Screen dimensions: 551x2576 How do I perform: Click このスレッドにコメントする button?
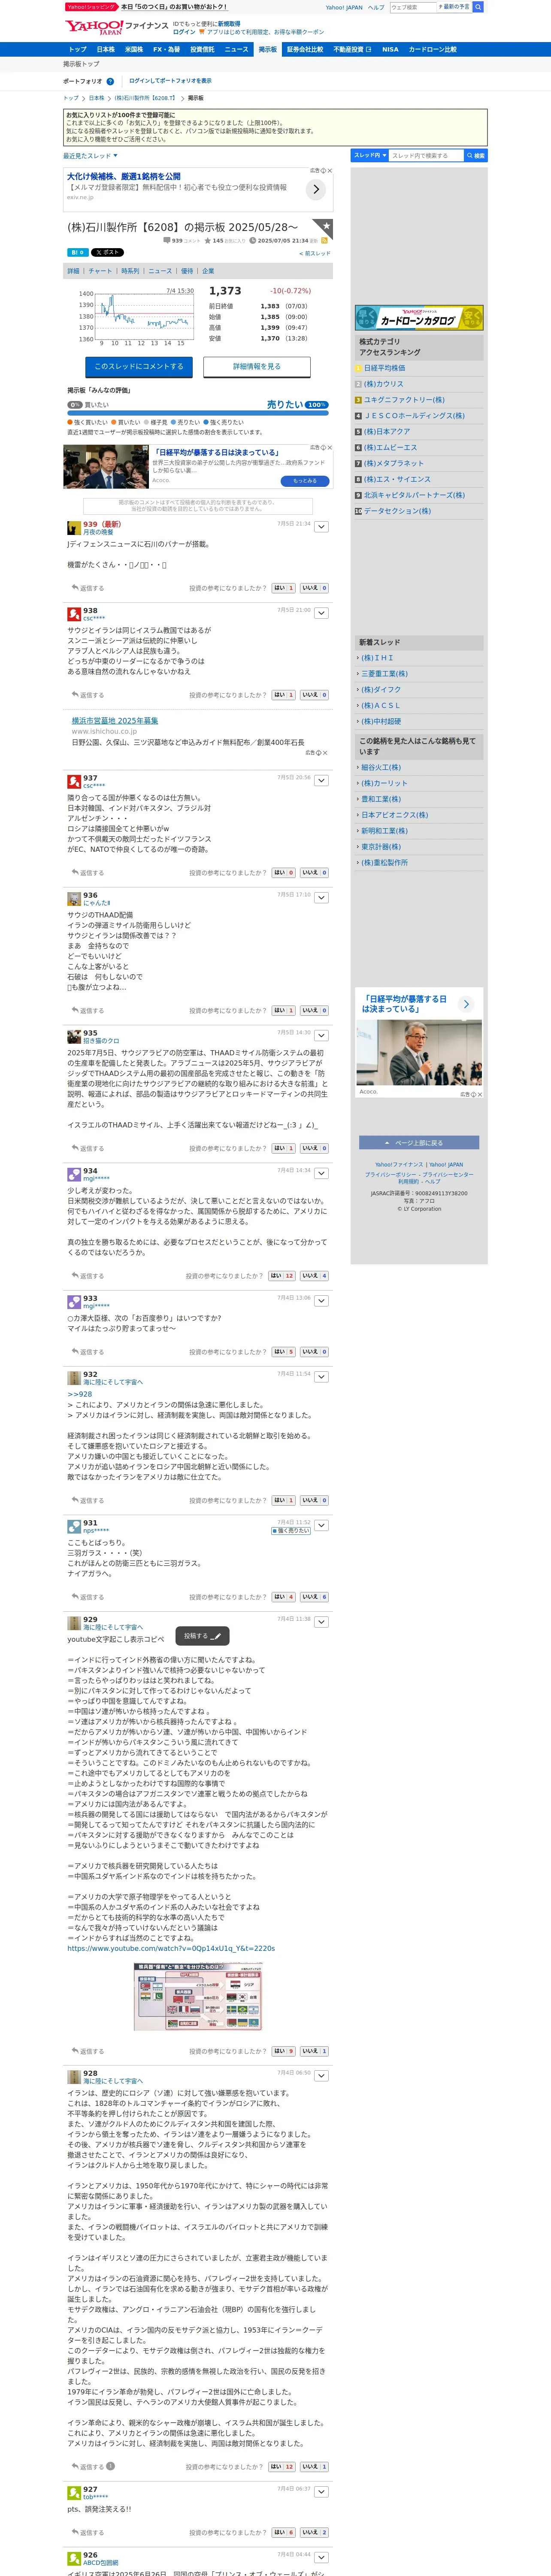point(139,367)
